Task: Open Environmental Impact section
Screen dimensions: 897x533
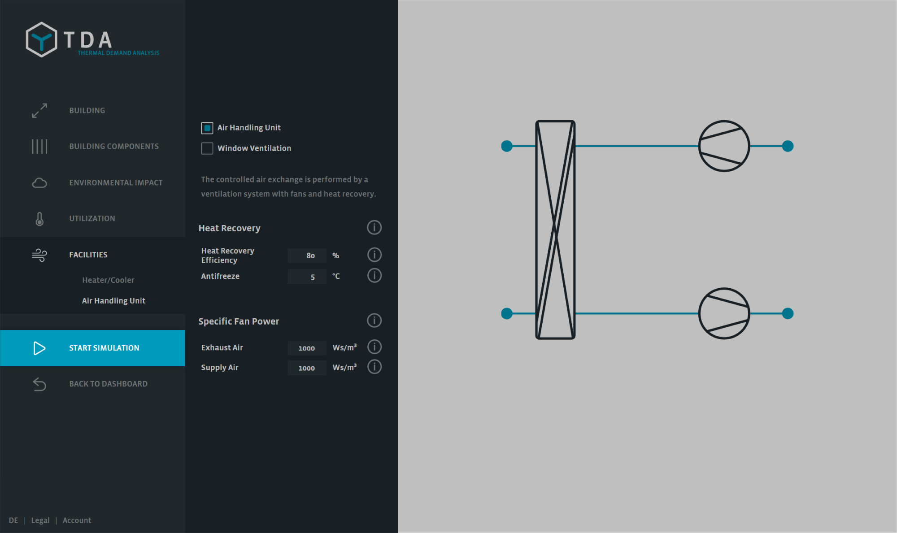Action: tap(116, 183)
